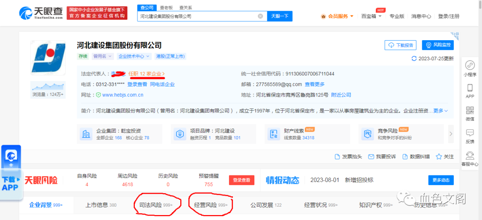Click the 历史风险 count 0

tap(168, 185)
